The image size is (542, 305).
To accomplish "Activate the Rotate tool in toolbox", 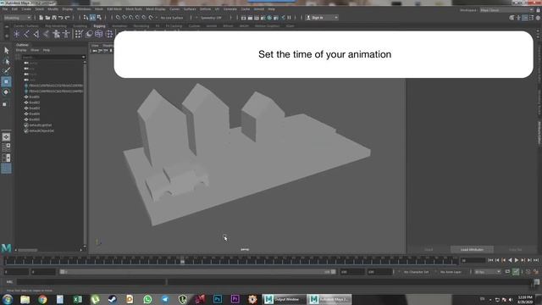I will pos(6,92).
